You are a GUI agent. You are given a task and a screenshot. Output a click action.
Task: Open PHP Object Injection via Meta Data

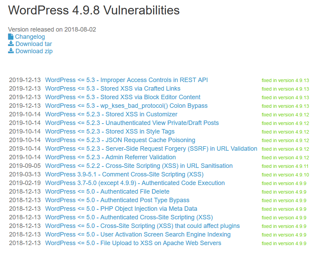(121, 209)
